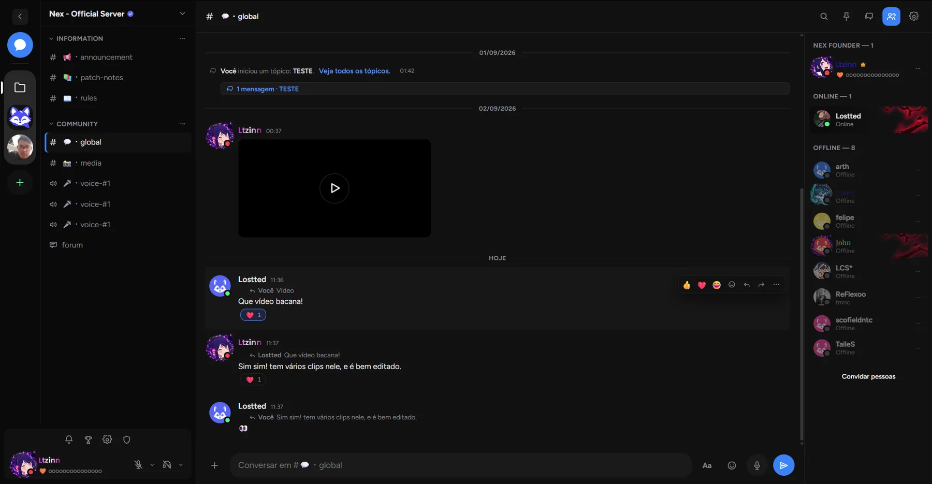This screenshot has height=484, width=932.
Task: React with thumbs up in hover toolbar
Action: tap(687, 285)
